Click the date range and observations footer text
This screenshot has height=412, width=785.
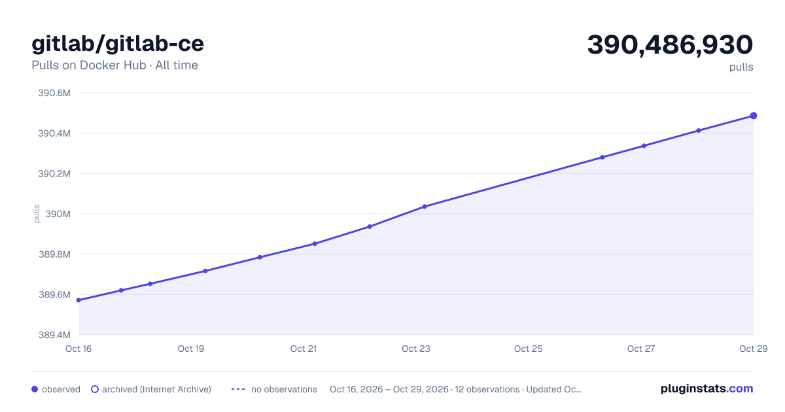[x=455, y=389]
